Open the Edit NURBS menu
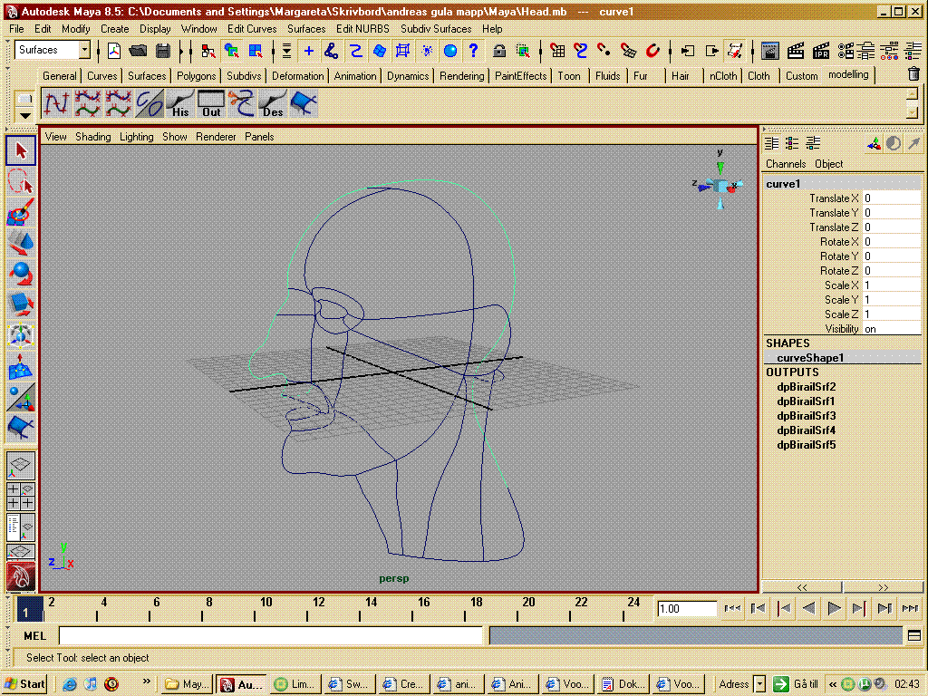The image size is (928, 696). tap(362, 29)
